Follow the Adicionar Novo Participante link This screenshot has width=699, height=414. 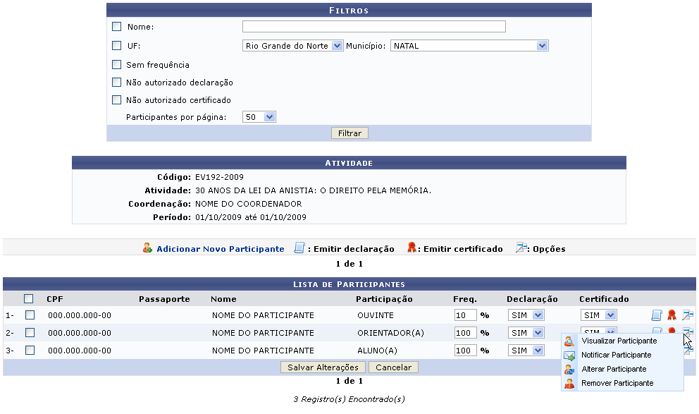coord(220,249)
